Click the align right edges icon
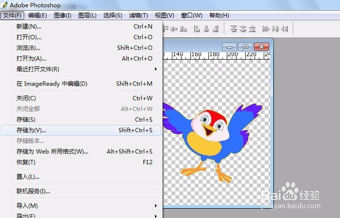340x218 pixels. coord(216,29)
